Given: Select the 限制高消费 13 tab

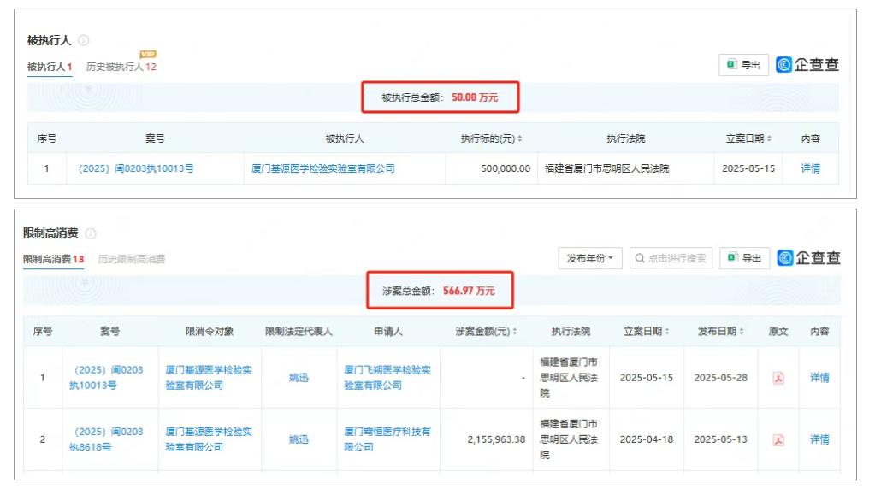Looking at the screenshot, I should pos(53,259).
